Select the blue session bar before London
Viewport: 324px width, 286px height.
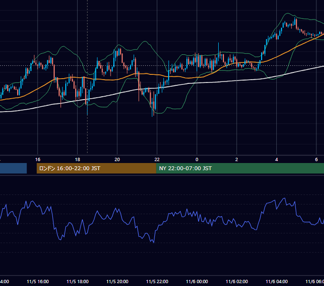(13, 168)
